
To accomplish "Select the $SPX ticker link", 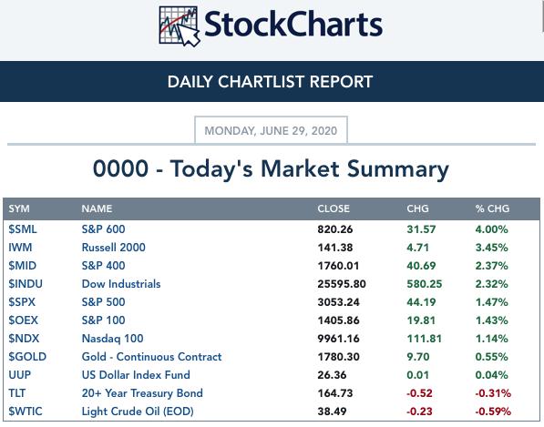I will tap(22, 302).
